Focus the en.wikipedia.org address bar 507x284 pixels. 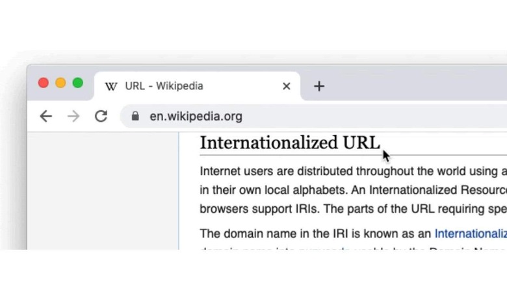292,116
